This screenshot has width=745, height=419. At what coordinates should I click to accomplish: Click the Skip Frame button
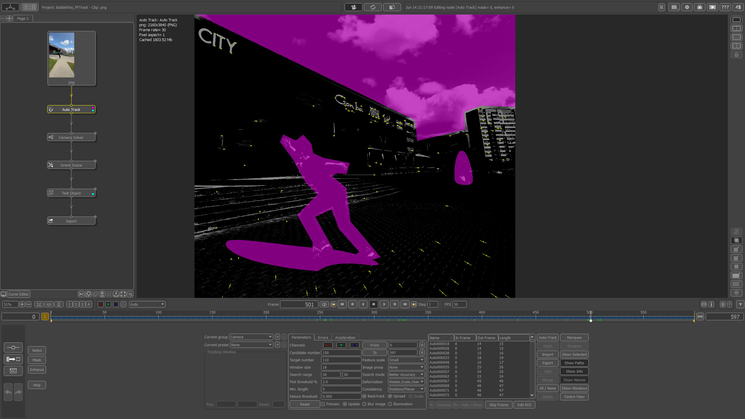(498, 405)
